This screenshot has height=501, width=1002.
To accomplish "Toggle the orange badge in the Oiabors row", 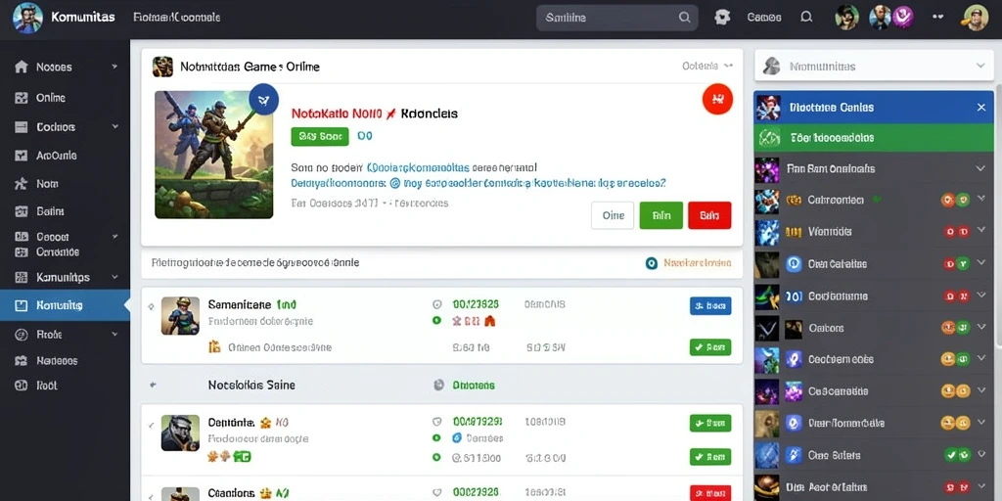I will 948,327.
